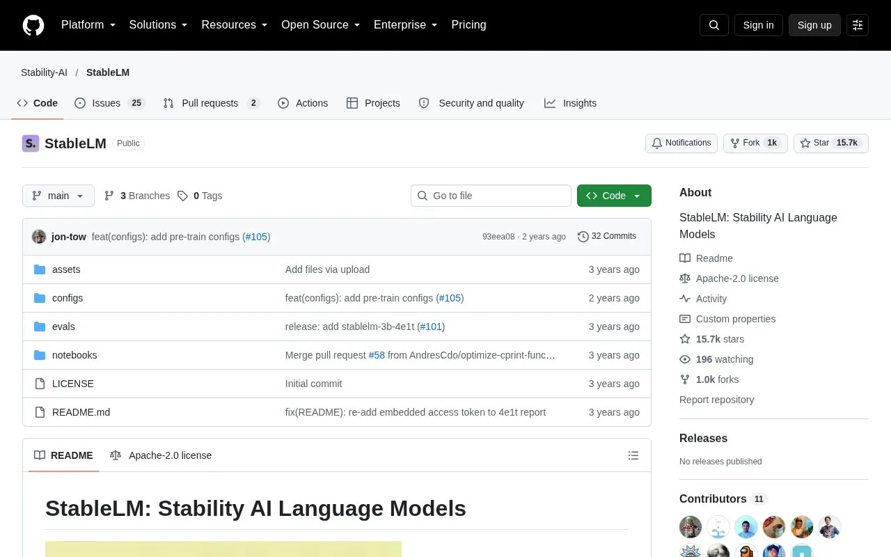Switch to the Insights tab
Image resolution: width=891 pixels, height=557 pixels.
pos(571,103)
